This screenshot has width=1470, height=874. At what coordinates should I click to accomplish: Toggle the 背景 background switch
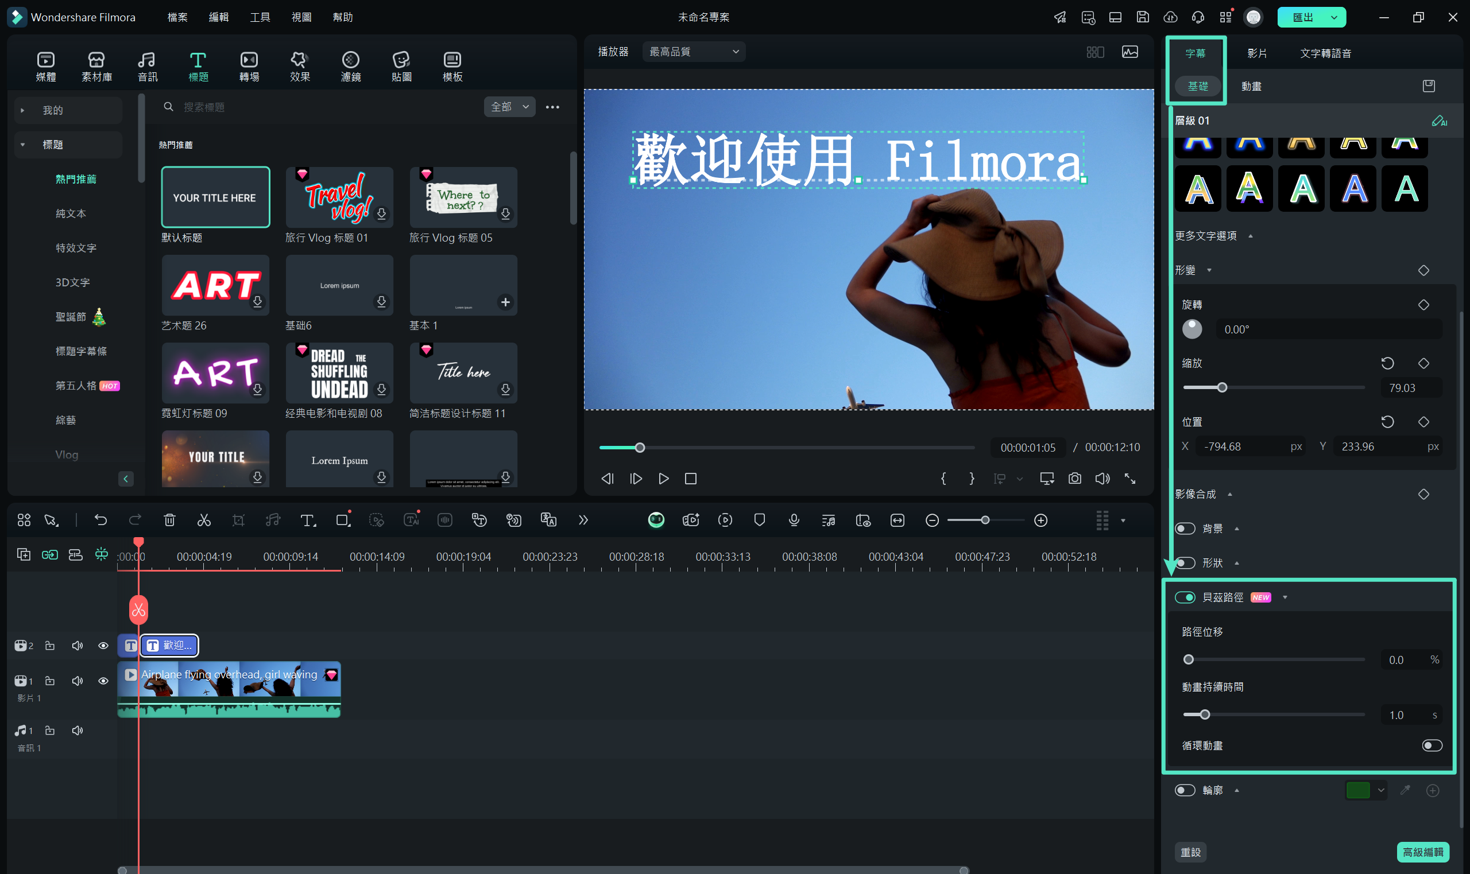click(1185, 529)
